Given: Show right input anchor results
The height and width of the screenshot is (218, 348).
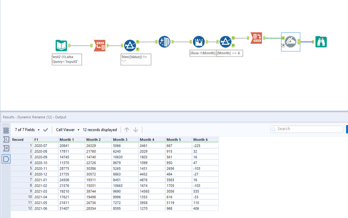Looking at the screenshot, I should pos(6,148).
